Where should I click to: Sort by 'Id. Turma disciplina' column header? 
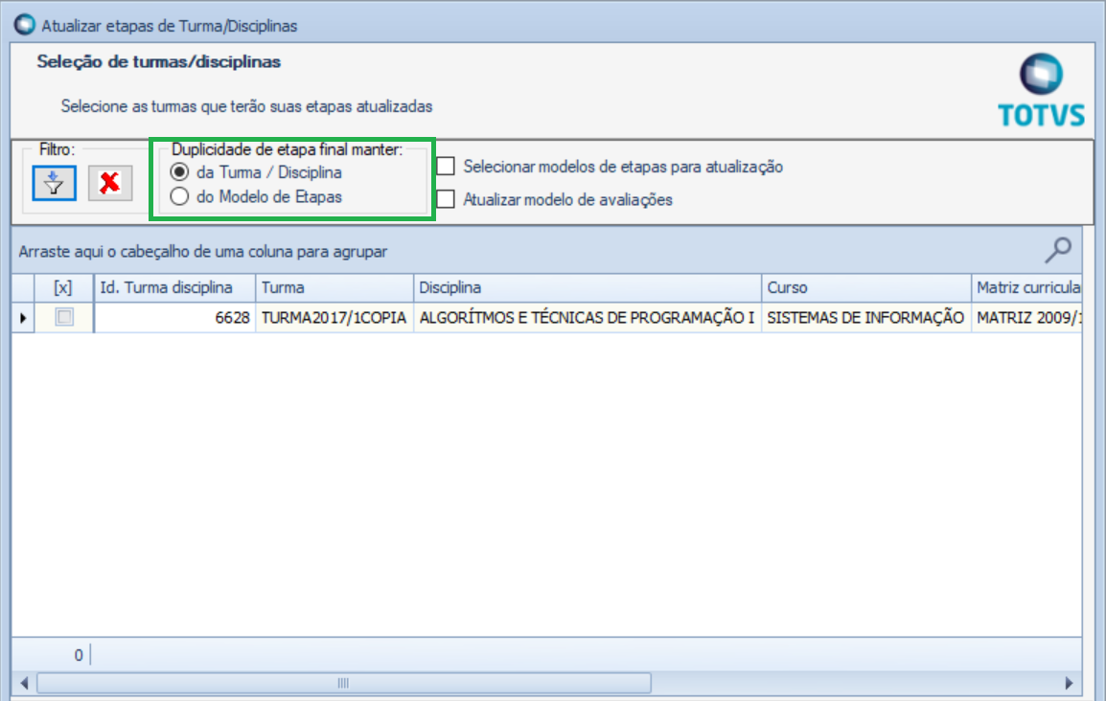[174, 287]
